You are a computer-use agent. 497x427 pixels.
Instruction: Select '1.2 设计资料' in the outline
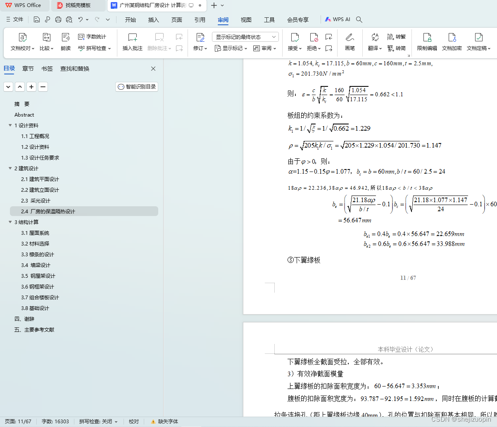coord(35,147)
